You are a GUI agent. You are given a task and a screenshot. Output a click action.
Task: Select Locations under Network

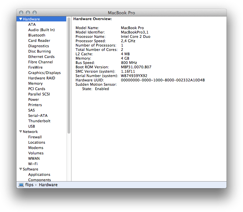coord(37,142)
